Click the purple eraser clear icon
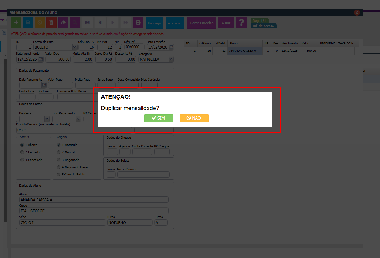The width and height of the screenshot is (380, 258). (x=63, y=23)
